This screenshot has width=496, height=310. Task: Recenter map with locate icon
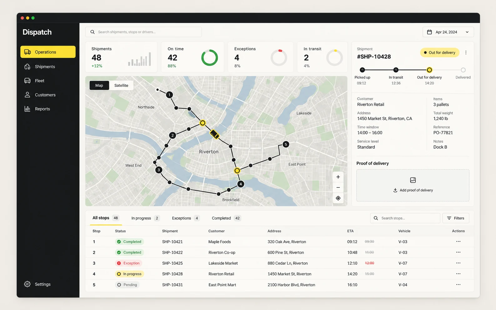[338, 198]
